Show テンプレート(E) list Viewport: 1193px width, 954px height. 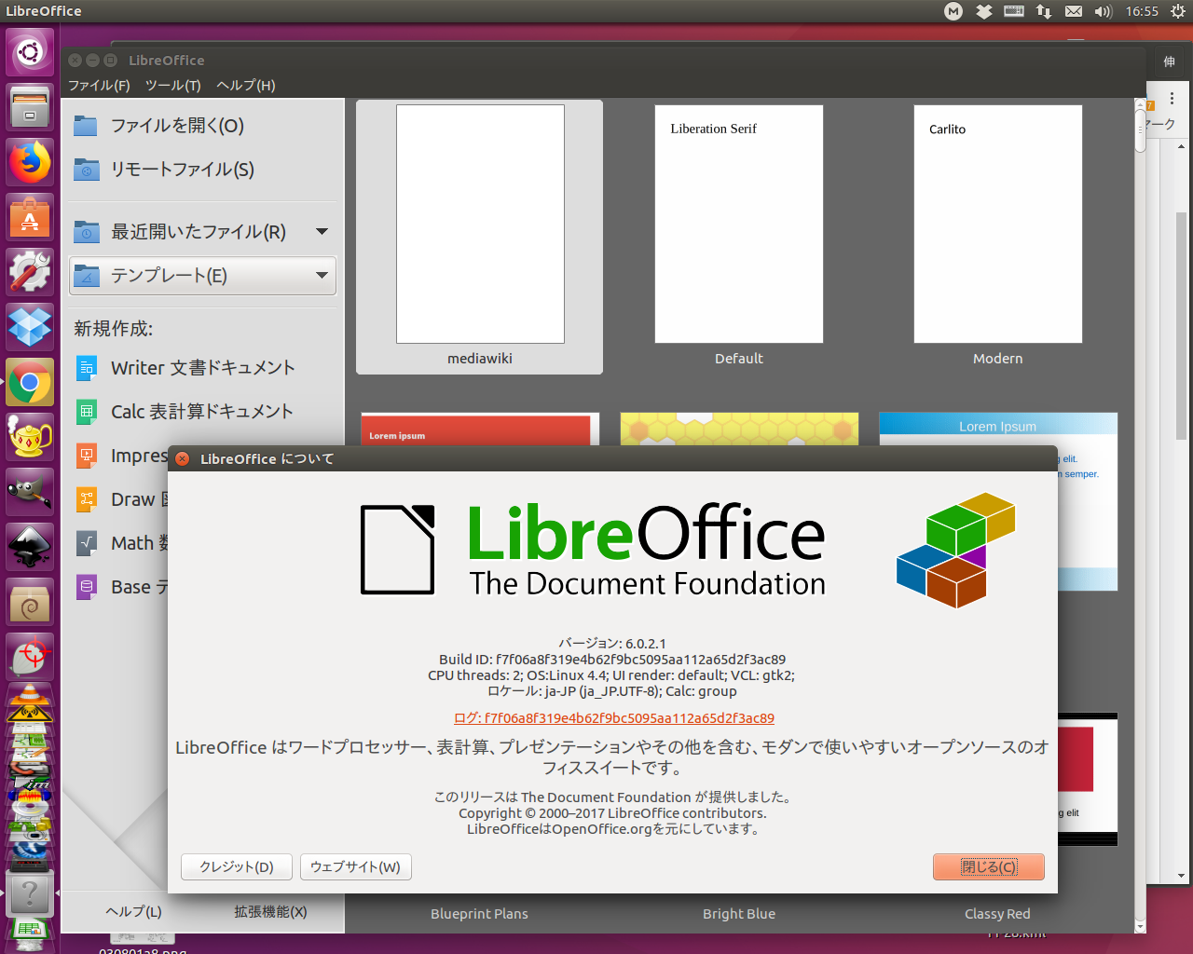point(202,276)
